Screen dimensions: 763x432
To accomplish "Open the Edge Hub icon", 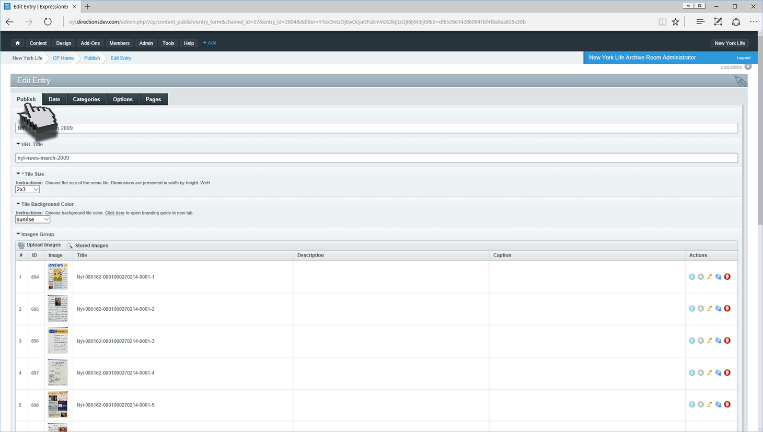I will coord(700,22).
